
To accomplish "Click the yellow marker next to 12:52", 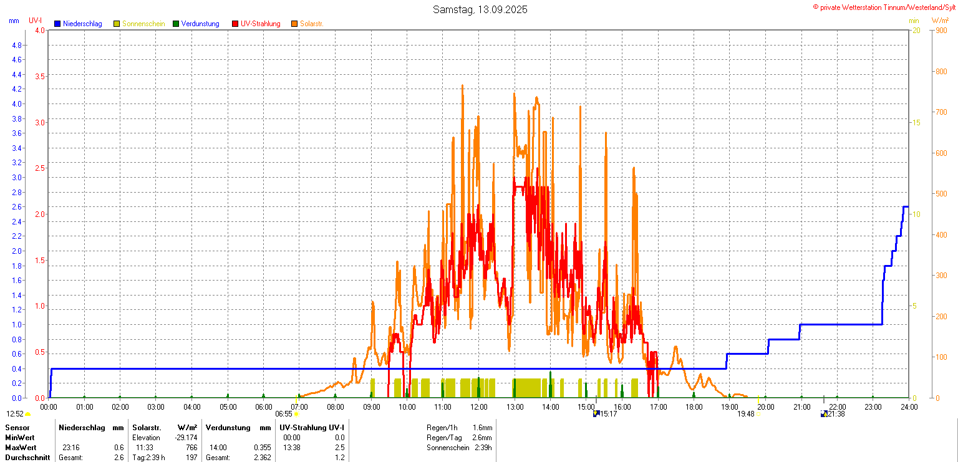I will [28, 413].
